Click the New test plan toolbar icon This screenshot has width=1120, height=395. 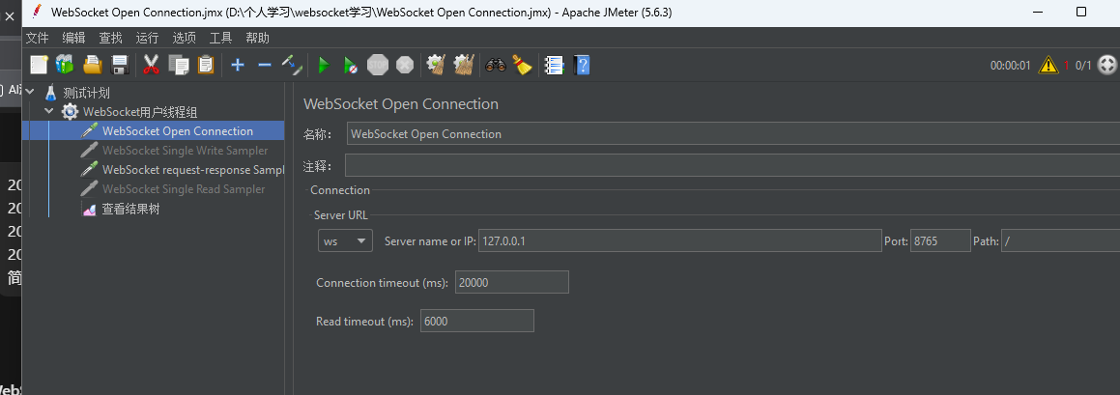tap(39, 65)
